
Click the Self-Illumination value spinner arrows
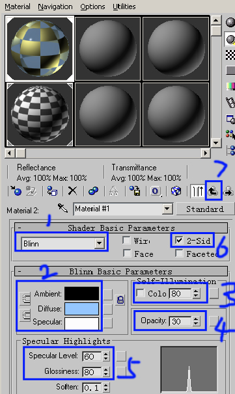pyautogui.click(x=196, y=293)
